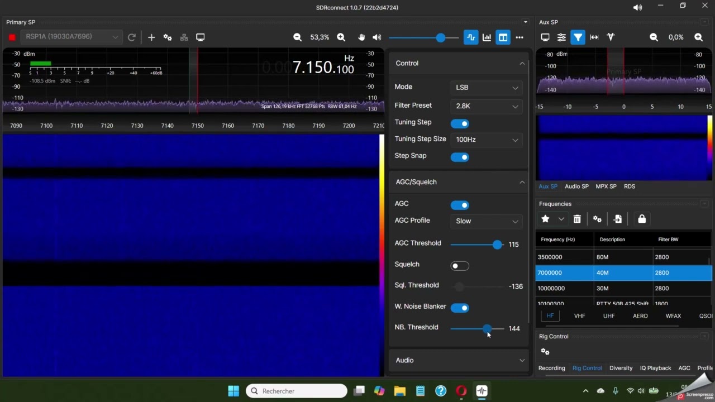Mute audio with the speaker icon

(377, 37)
